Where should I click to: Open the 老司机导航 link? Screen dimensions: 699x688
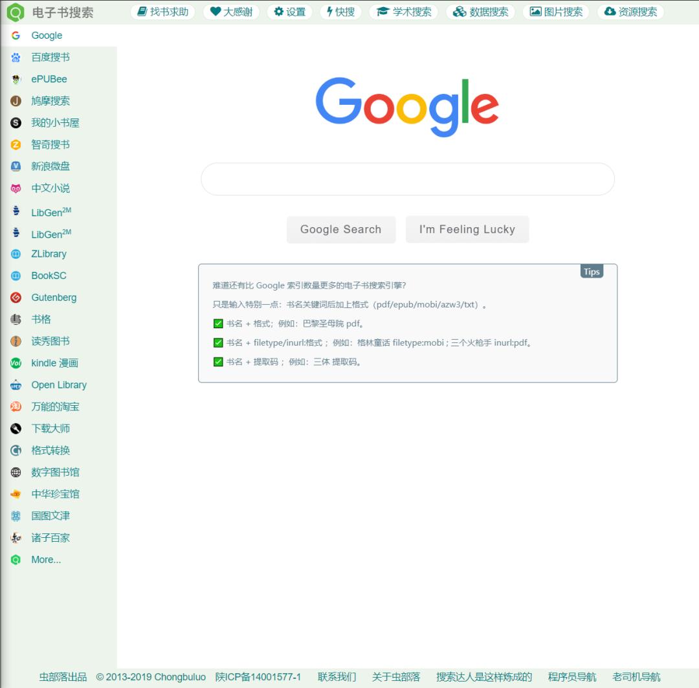(x=636, y=677)
